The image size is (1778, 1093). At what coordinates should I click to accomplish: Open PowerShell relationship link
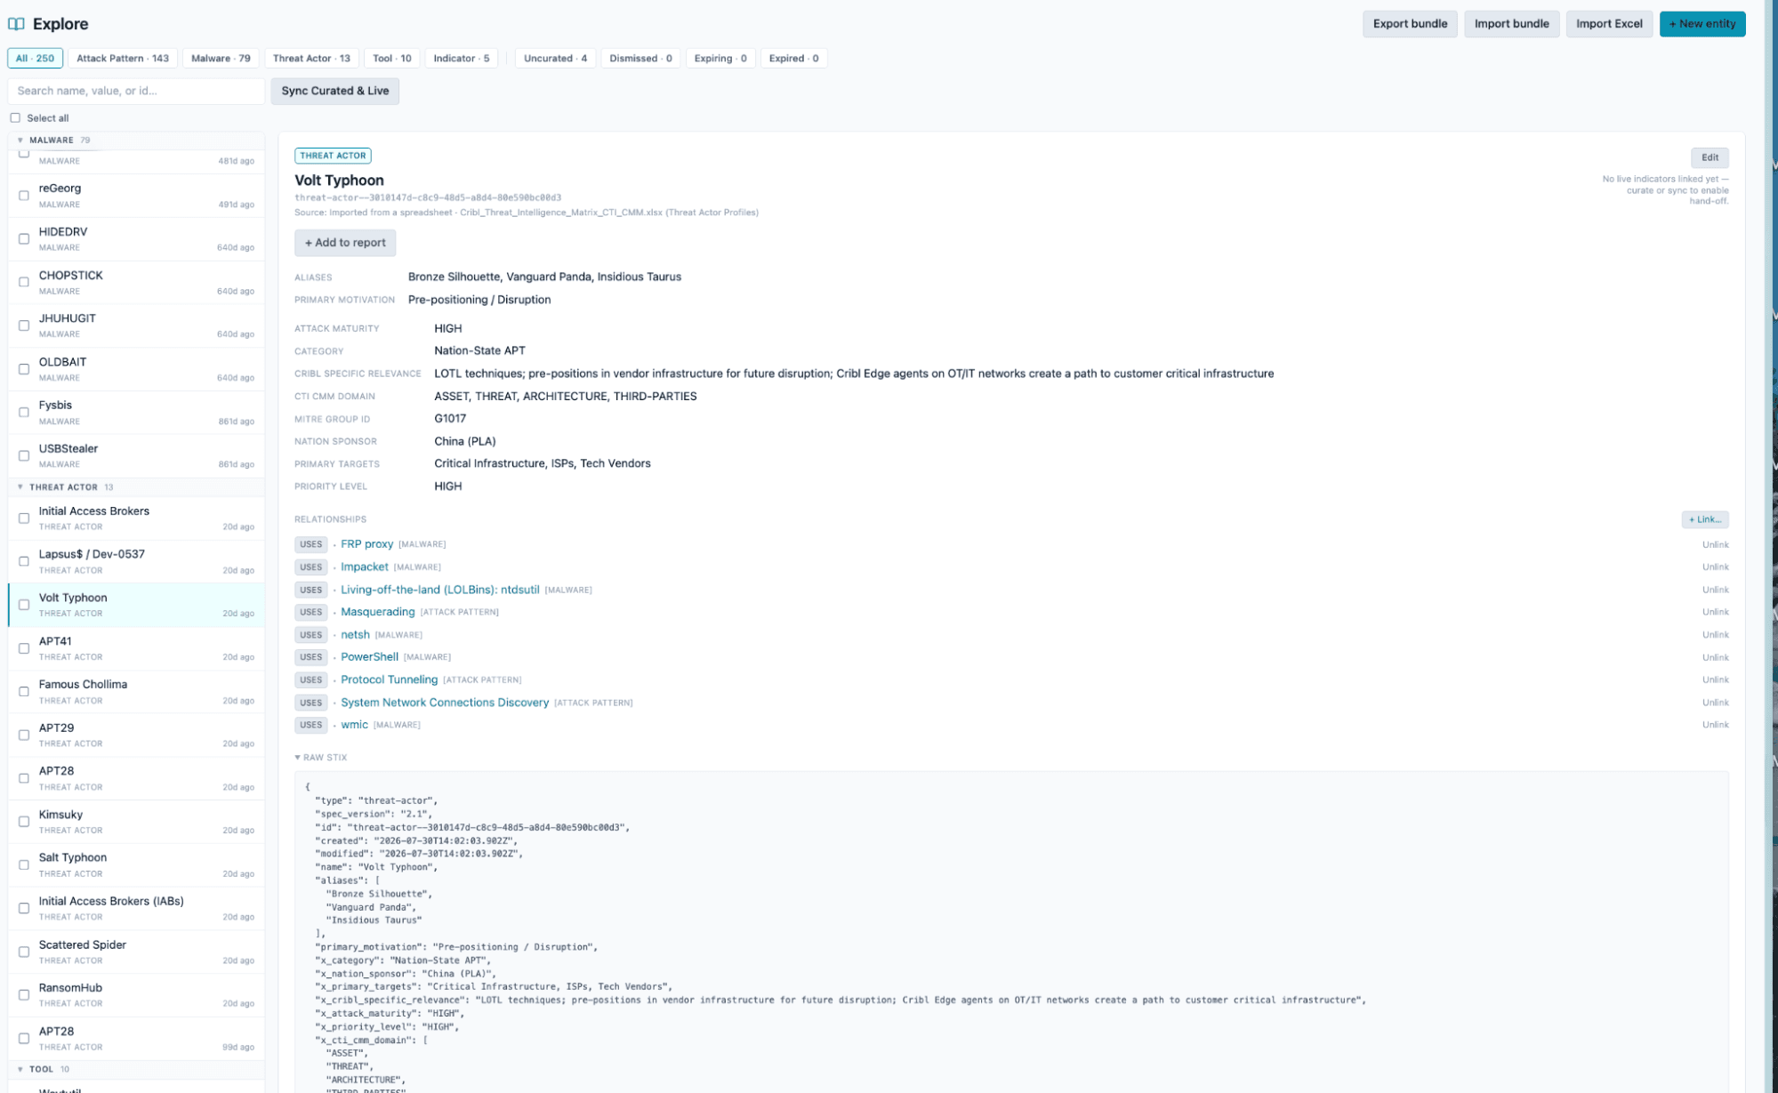pos(369,657)
